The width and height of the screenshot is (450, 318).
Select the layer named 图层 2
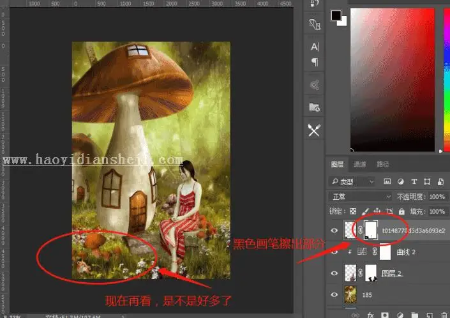tap(392, 273)
